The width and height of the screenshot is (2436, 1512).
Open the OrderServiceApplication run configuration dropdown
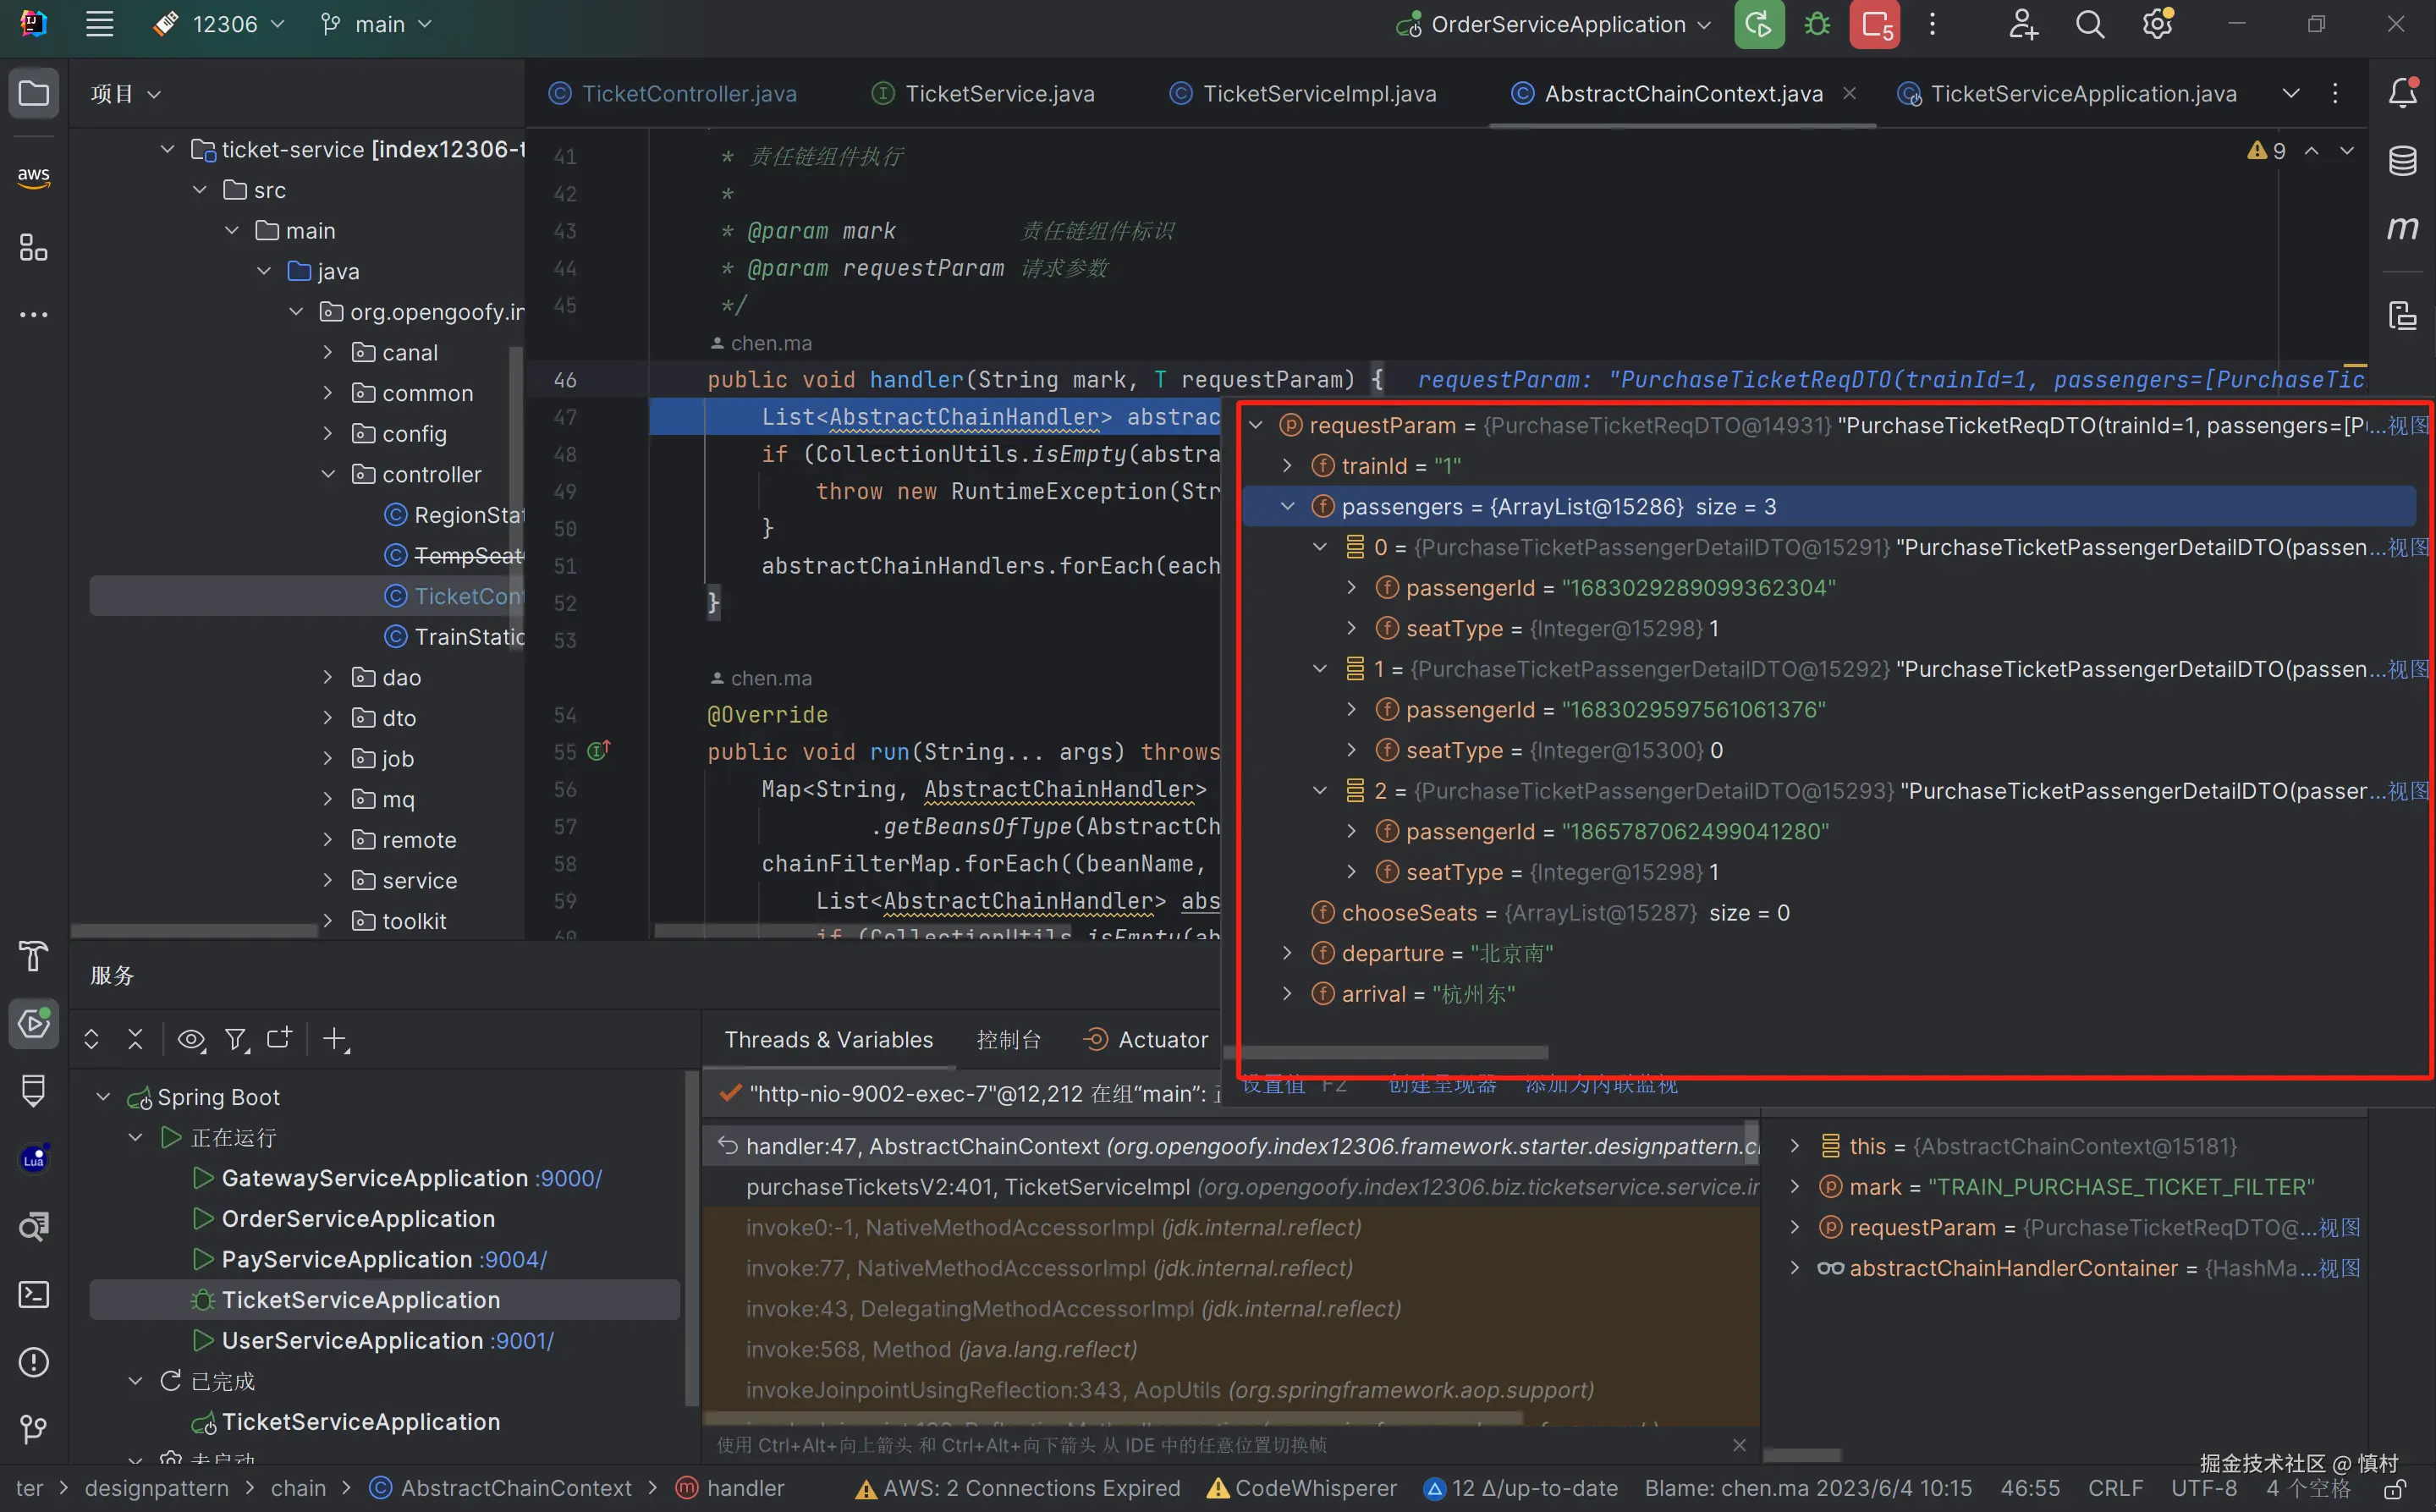coord(1558,24)
